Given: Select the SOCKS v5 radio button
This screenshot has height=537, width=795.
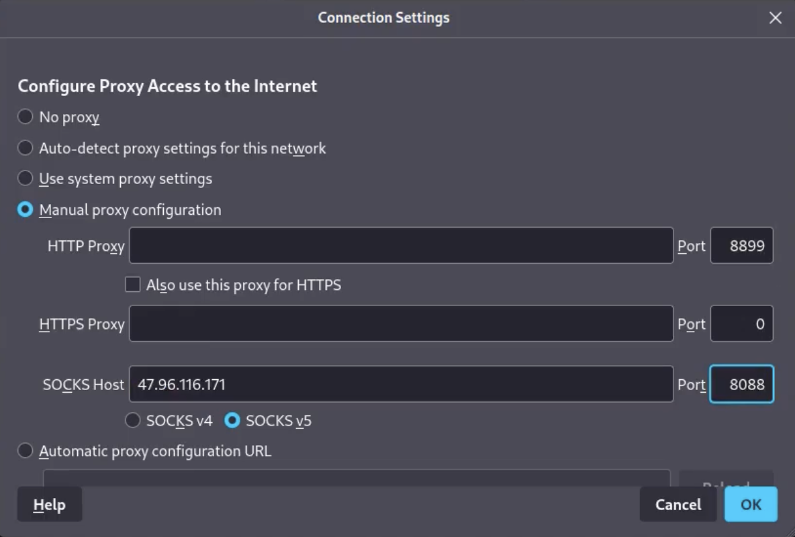Looking at the screenshot, I should (x=232, y=421).
